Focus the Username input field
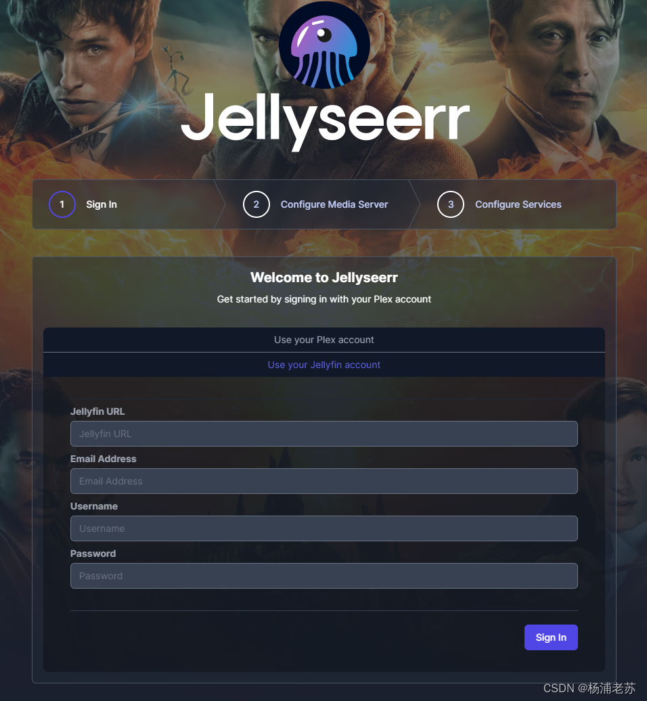The image size is (647, 701). (x=324, y=528)
